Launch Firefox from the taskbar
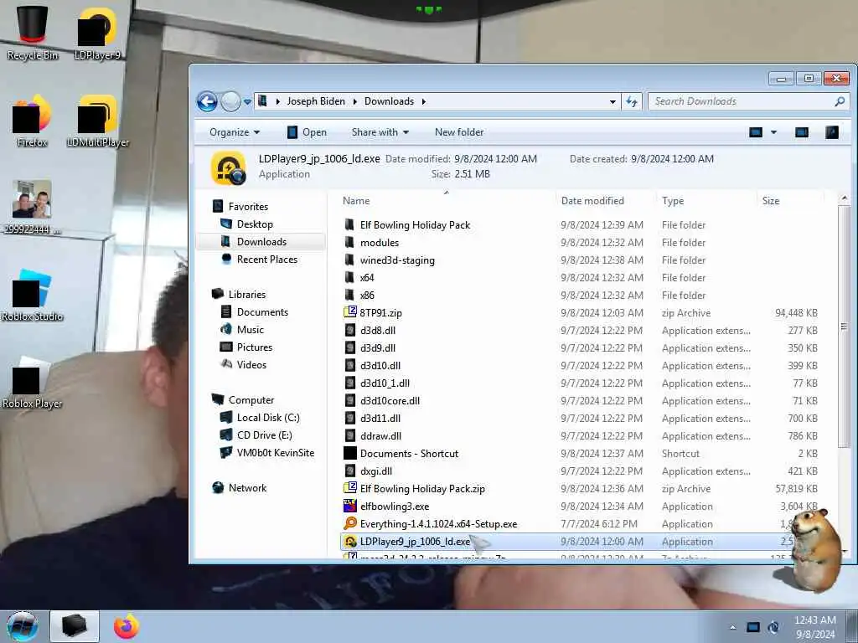 (127, 626)
